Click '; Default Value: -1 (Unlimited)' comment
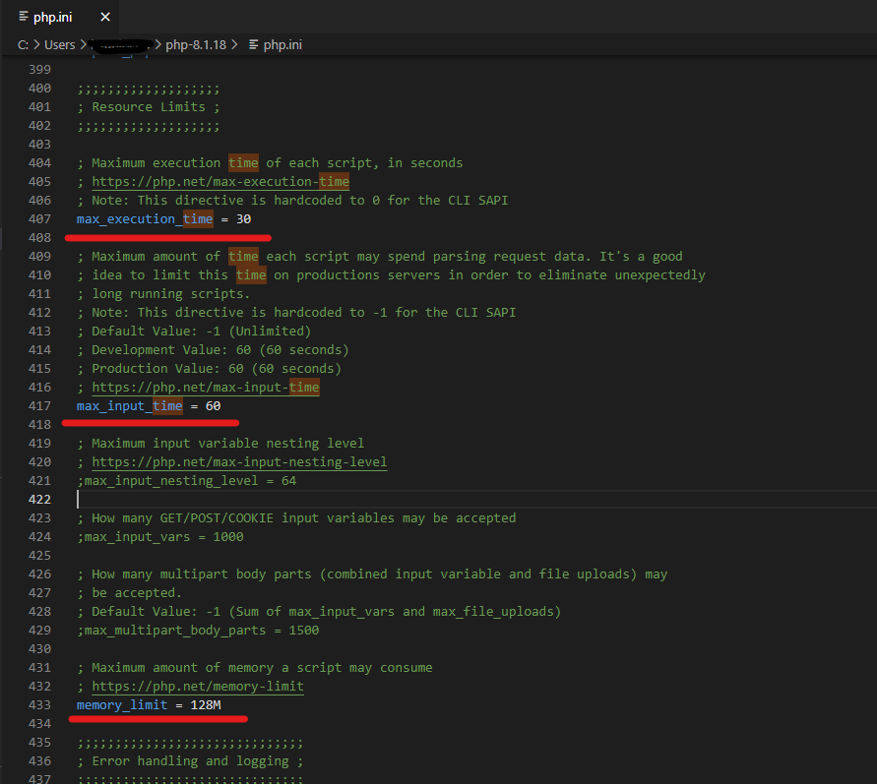 click(x=194, y=332)
